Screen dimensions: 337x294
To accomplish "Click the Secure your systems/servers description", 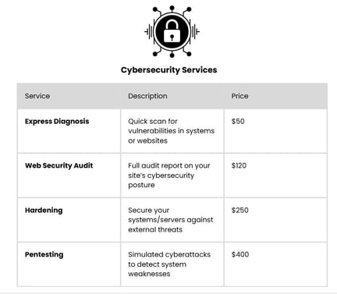I will tap(171, 220).
